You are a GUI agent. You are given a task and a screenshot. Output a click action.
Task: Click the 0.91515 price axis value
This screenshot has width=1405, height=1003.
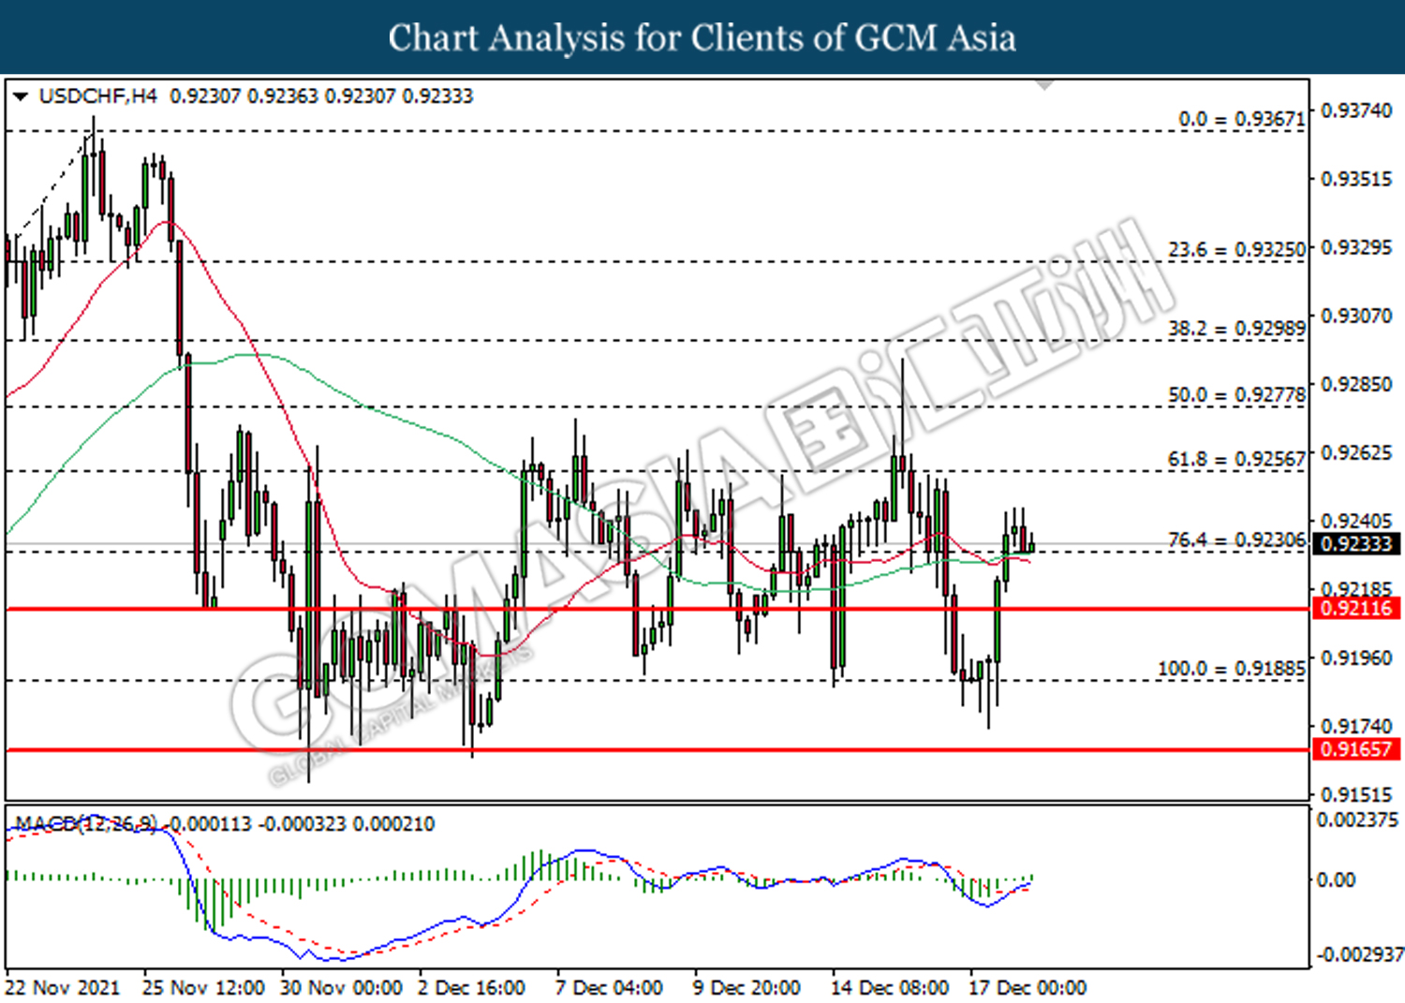(1356, 794)
